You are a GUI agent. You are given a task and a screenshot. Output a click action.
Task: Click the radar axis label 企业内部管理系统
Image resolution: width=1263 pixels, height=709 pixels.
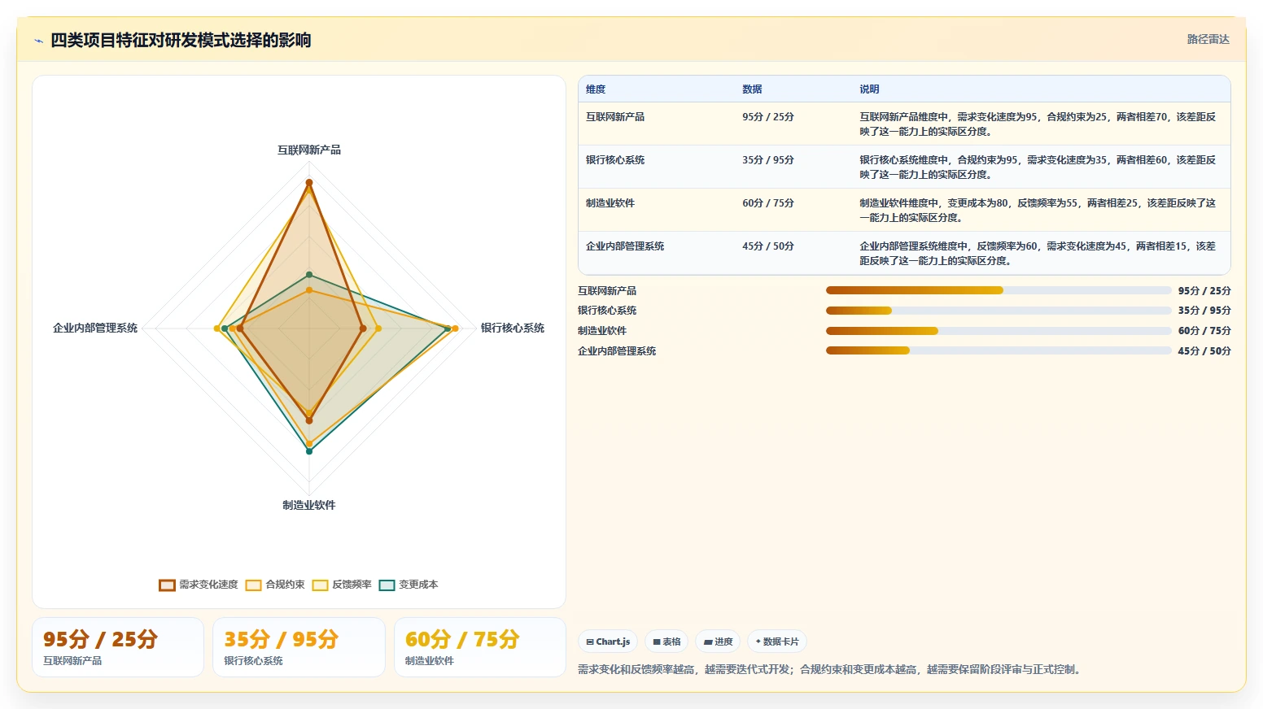coord(95,328)
